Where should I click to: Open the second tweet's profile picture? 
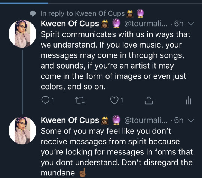point(22,130)
